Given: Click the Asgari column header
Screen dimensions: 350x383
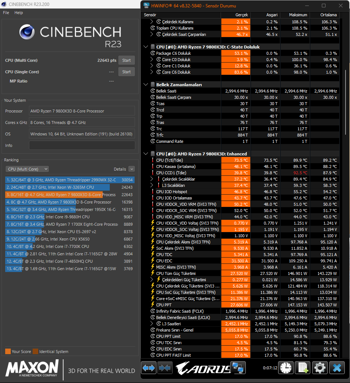Looking at the screenshot, I should 265,15.
